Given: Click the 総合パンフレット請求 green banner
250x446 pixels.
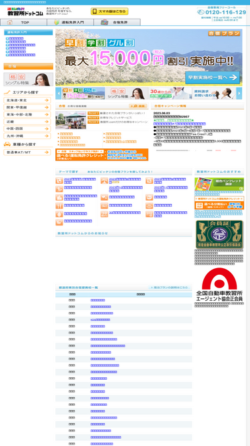Looking at the screenshot, I should (x=219, y=184).
